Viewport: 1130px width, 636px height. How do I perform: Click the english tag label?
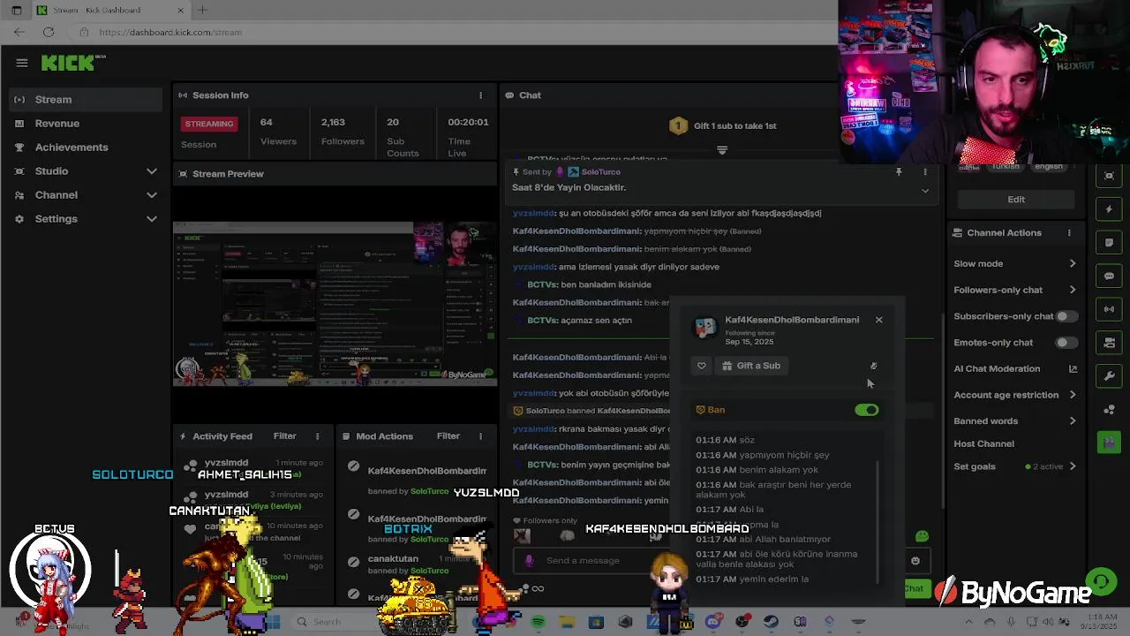click(1048, 166)
